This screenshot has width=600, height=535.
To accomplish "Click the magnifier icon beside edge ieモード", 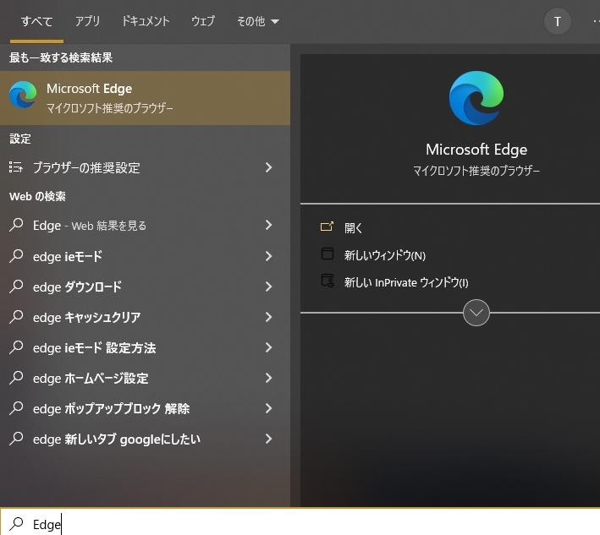I will coord(16,255).
